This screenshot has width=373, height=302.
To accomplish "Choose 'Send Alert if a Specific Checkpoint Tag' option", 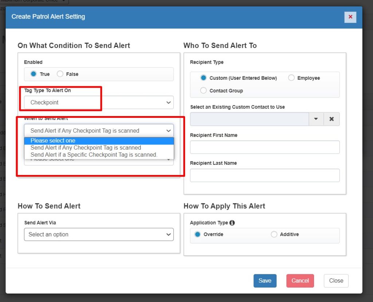I will coord(94,155).
